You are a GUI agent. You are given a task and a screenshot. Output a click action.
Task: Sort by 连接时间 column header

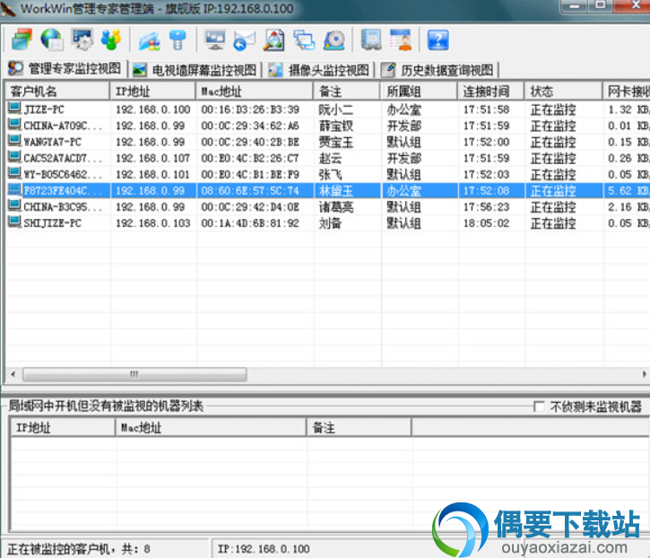490,92
